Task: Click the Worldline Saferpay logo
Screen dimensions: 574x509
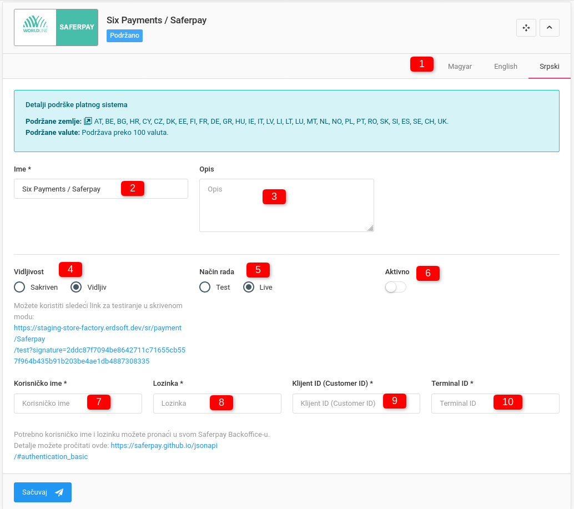Action: 56,27
